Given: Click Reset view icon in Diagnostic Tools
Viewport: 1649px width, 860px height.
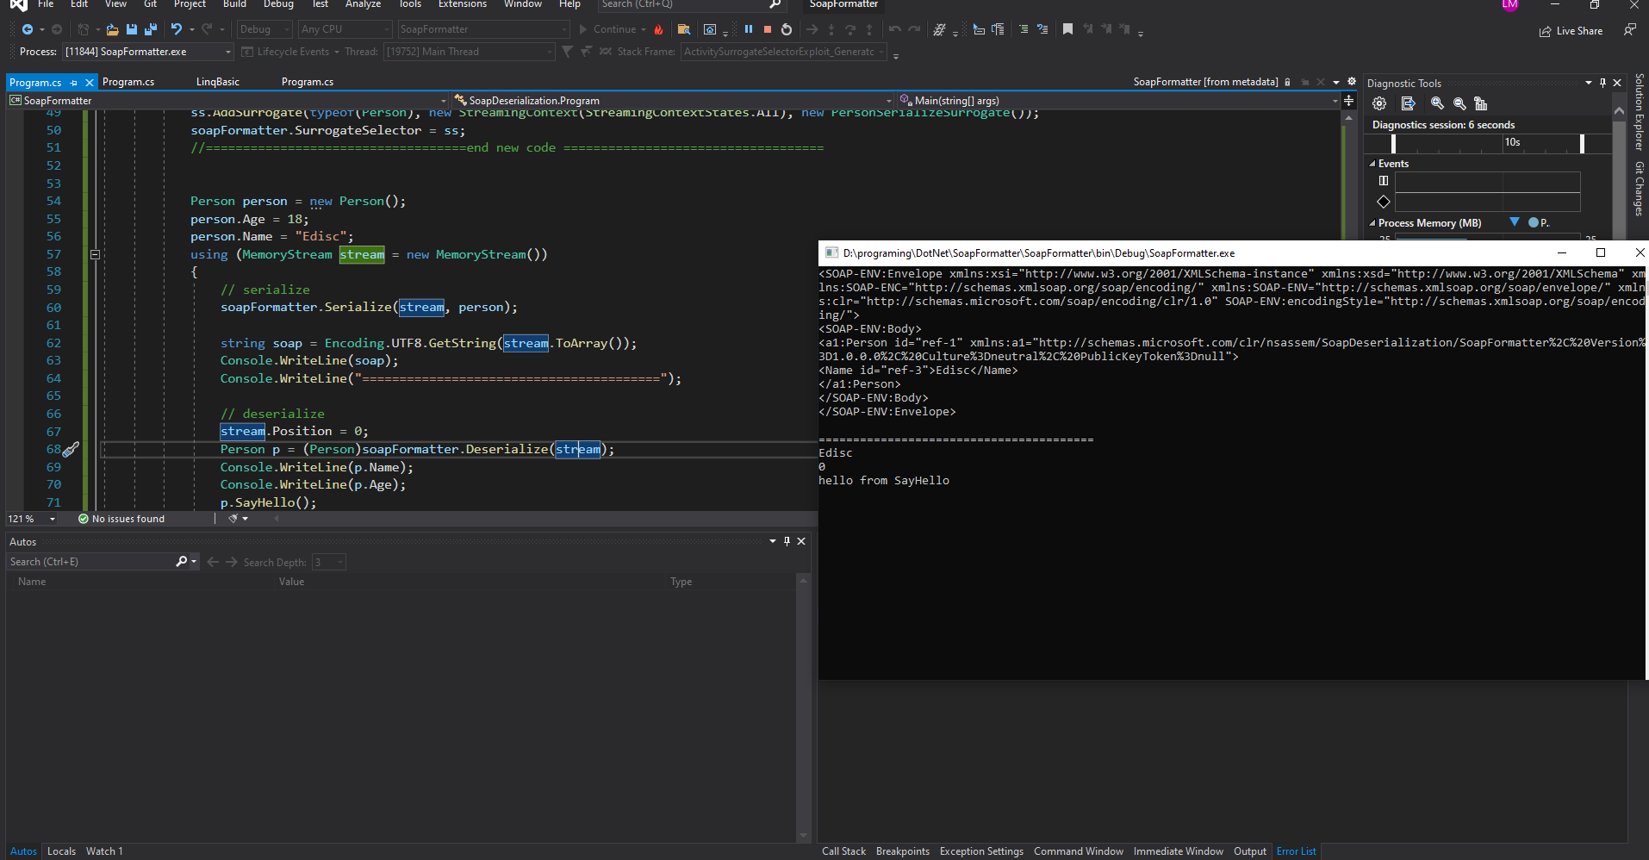Looking at the screenshot, I should click(x=1481, y=103).
